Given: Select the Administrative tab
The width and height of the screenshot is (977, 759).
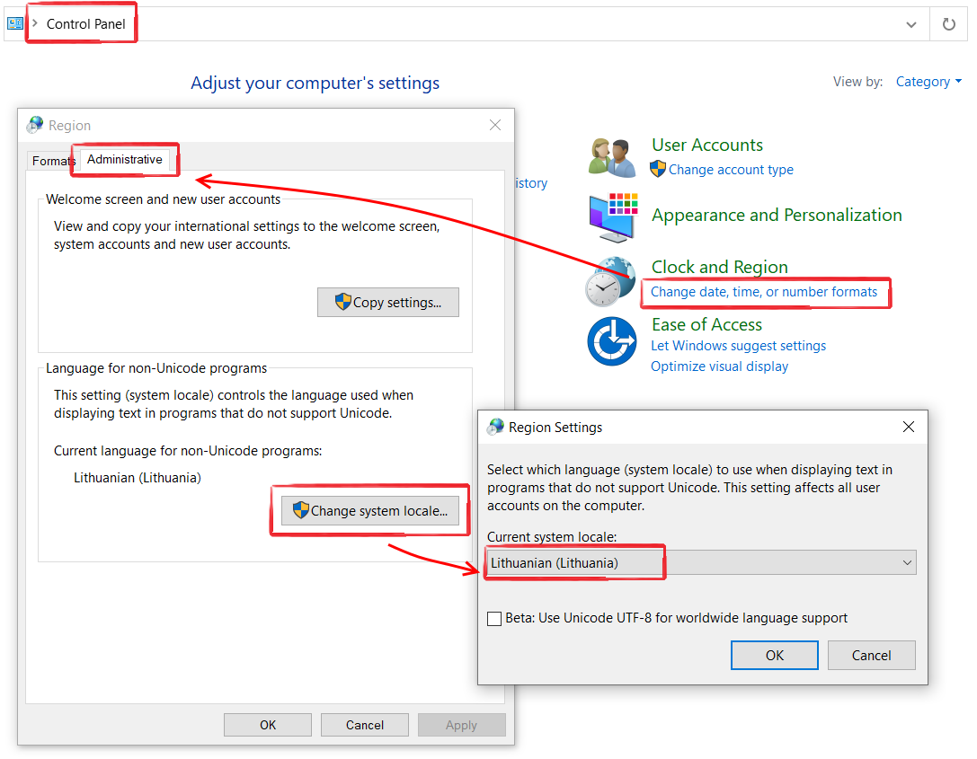Looking at the screenshot, I should [125, 160].
